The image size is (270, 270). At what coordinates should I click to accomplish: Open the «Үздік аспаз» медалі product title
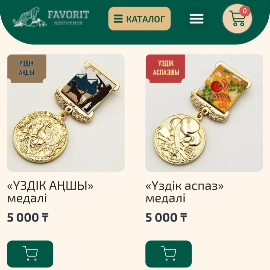coord(184,192)
